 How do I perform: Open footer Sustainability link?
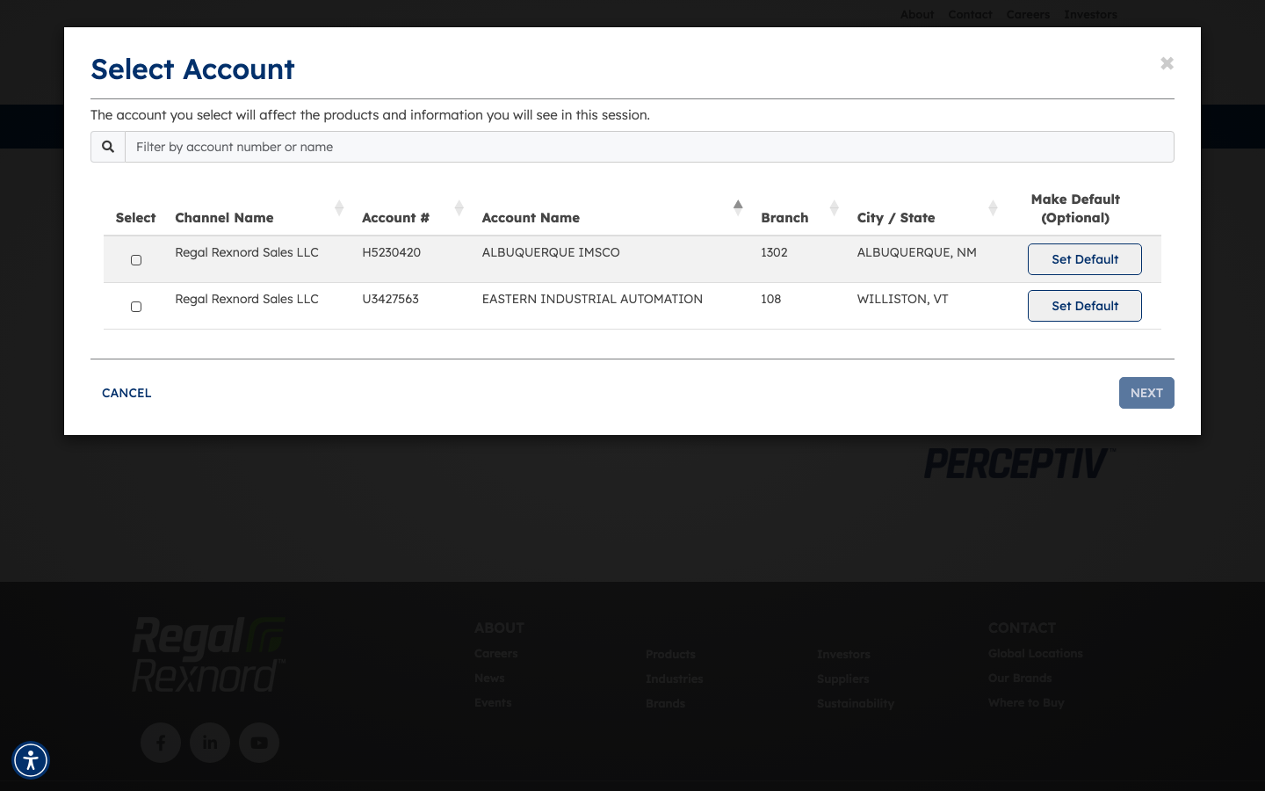point(856,703)
